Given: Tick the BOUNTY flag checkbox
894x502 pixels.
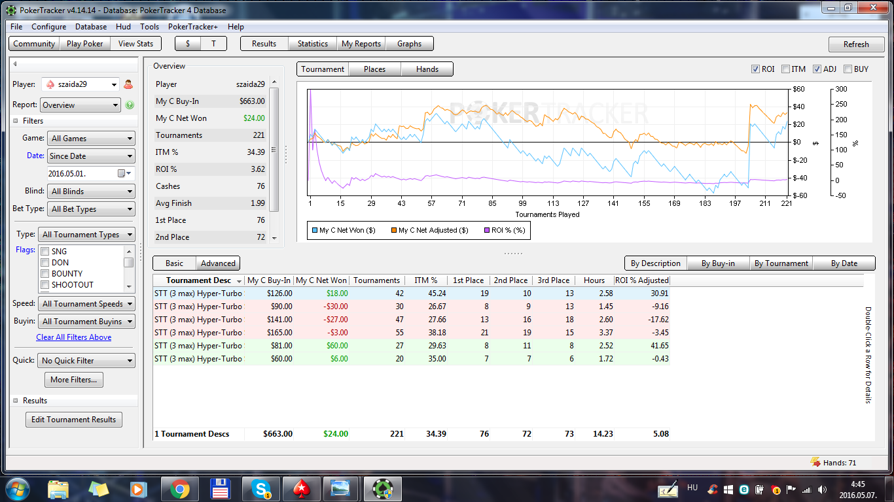Looking at the screenshot, I should 45,274.
